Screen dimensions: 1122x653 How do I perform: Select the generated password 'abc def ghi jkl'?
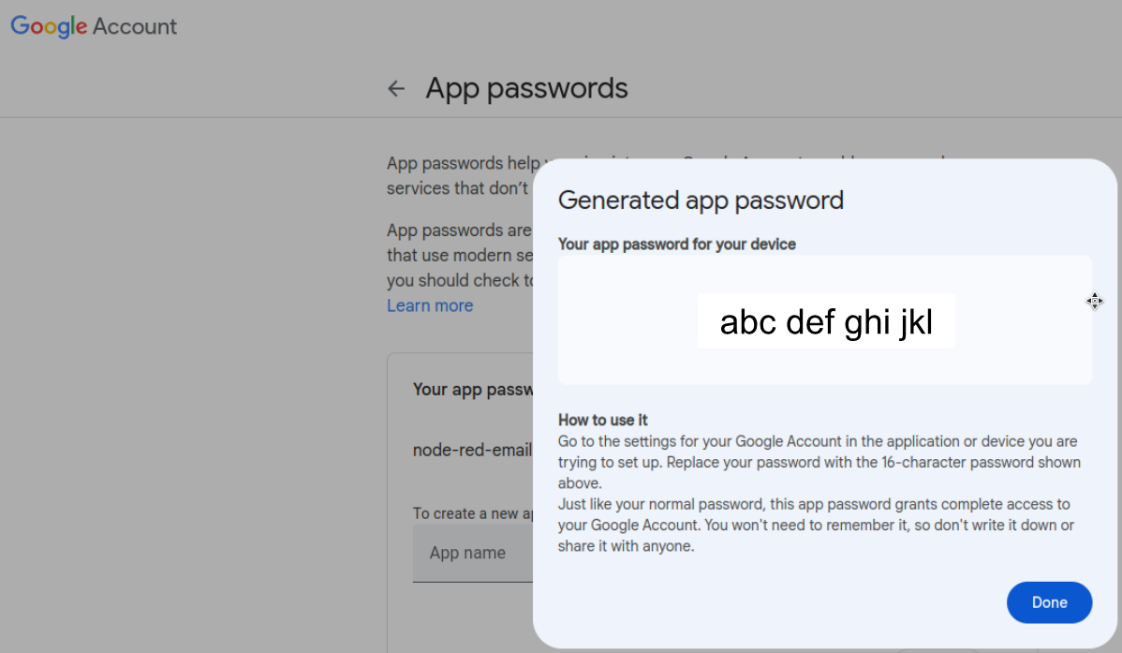[826, 321]
